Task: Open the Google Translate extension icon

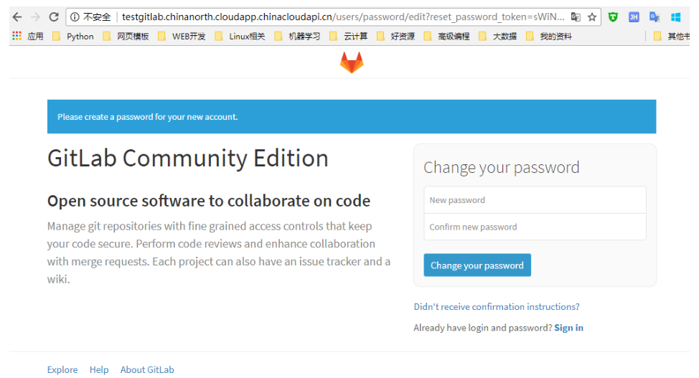Action: (x=655, y=17)
